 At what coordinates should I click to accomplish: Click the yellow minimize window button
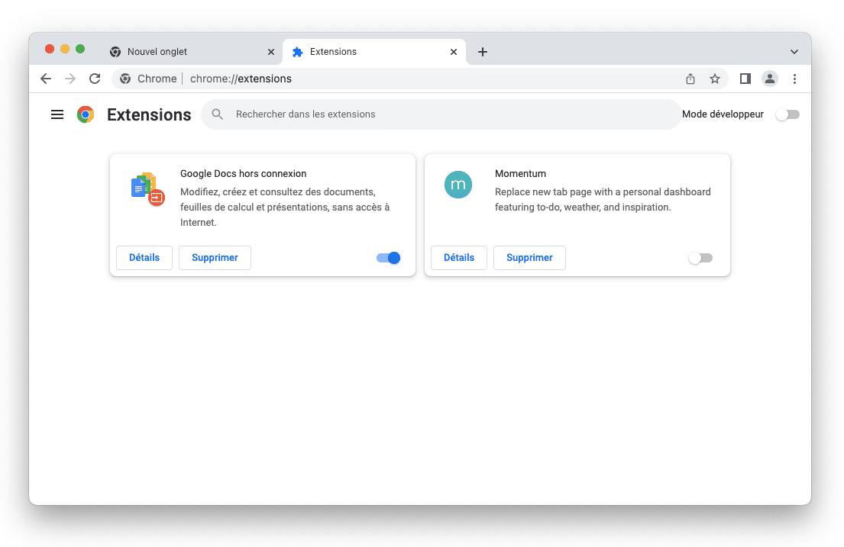[65, 49]
